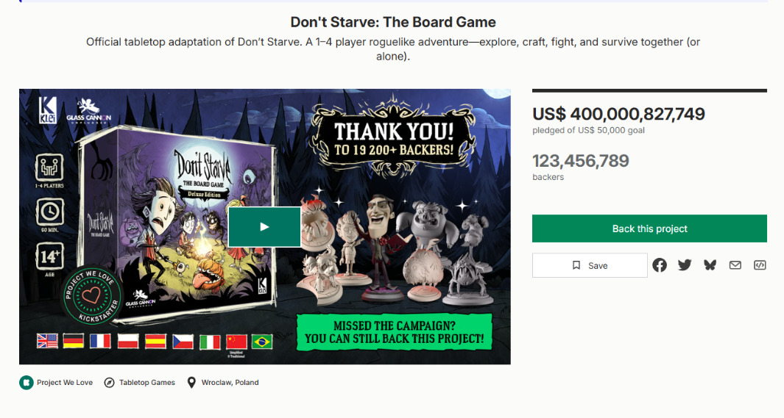Share the project by email icon

[x=735, y=265]
